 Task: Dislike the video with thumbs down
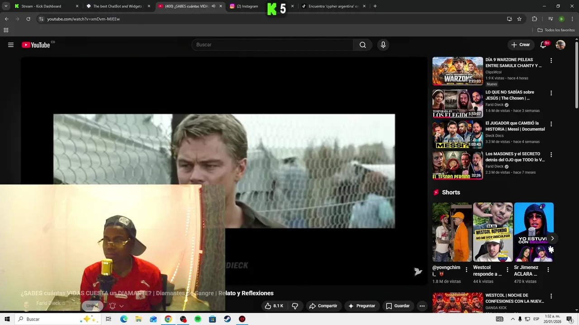click(x=295, y=306)
